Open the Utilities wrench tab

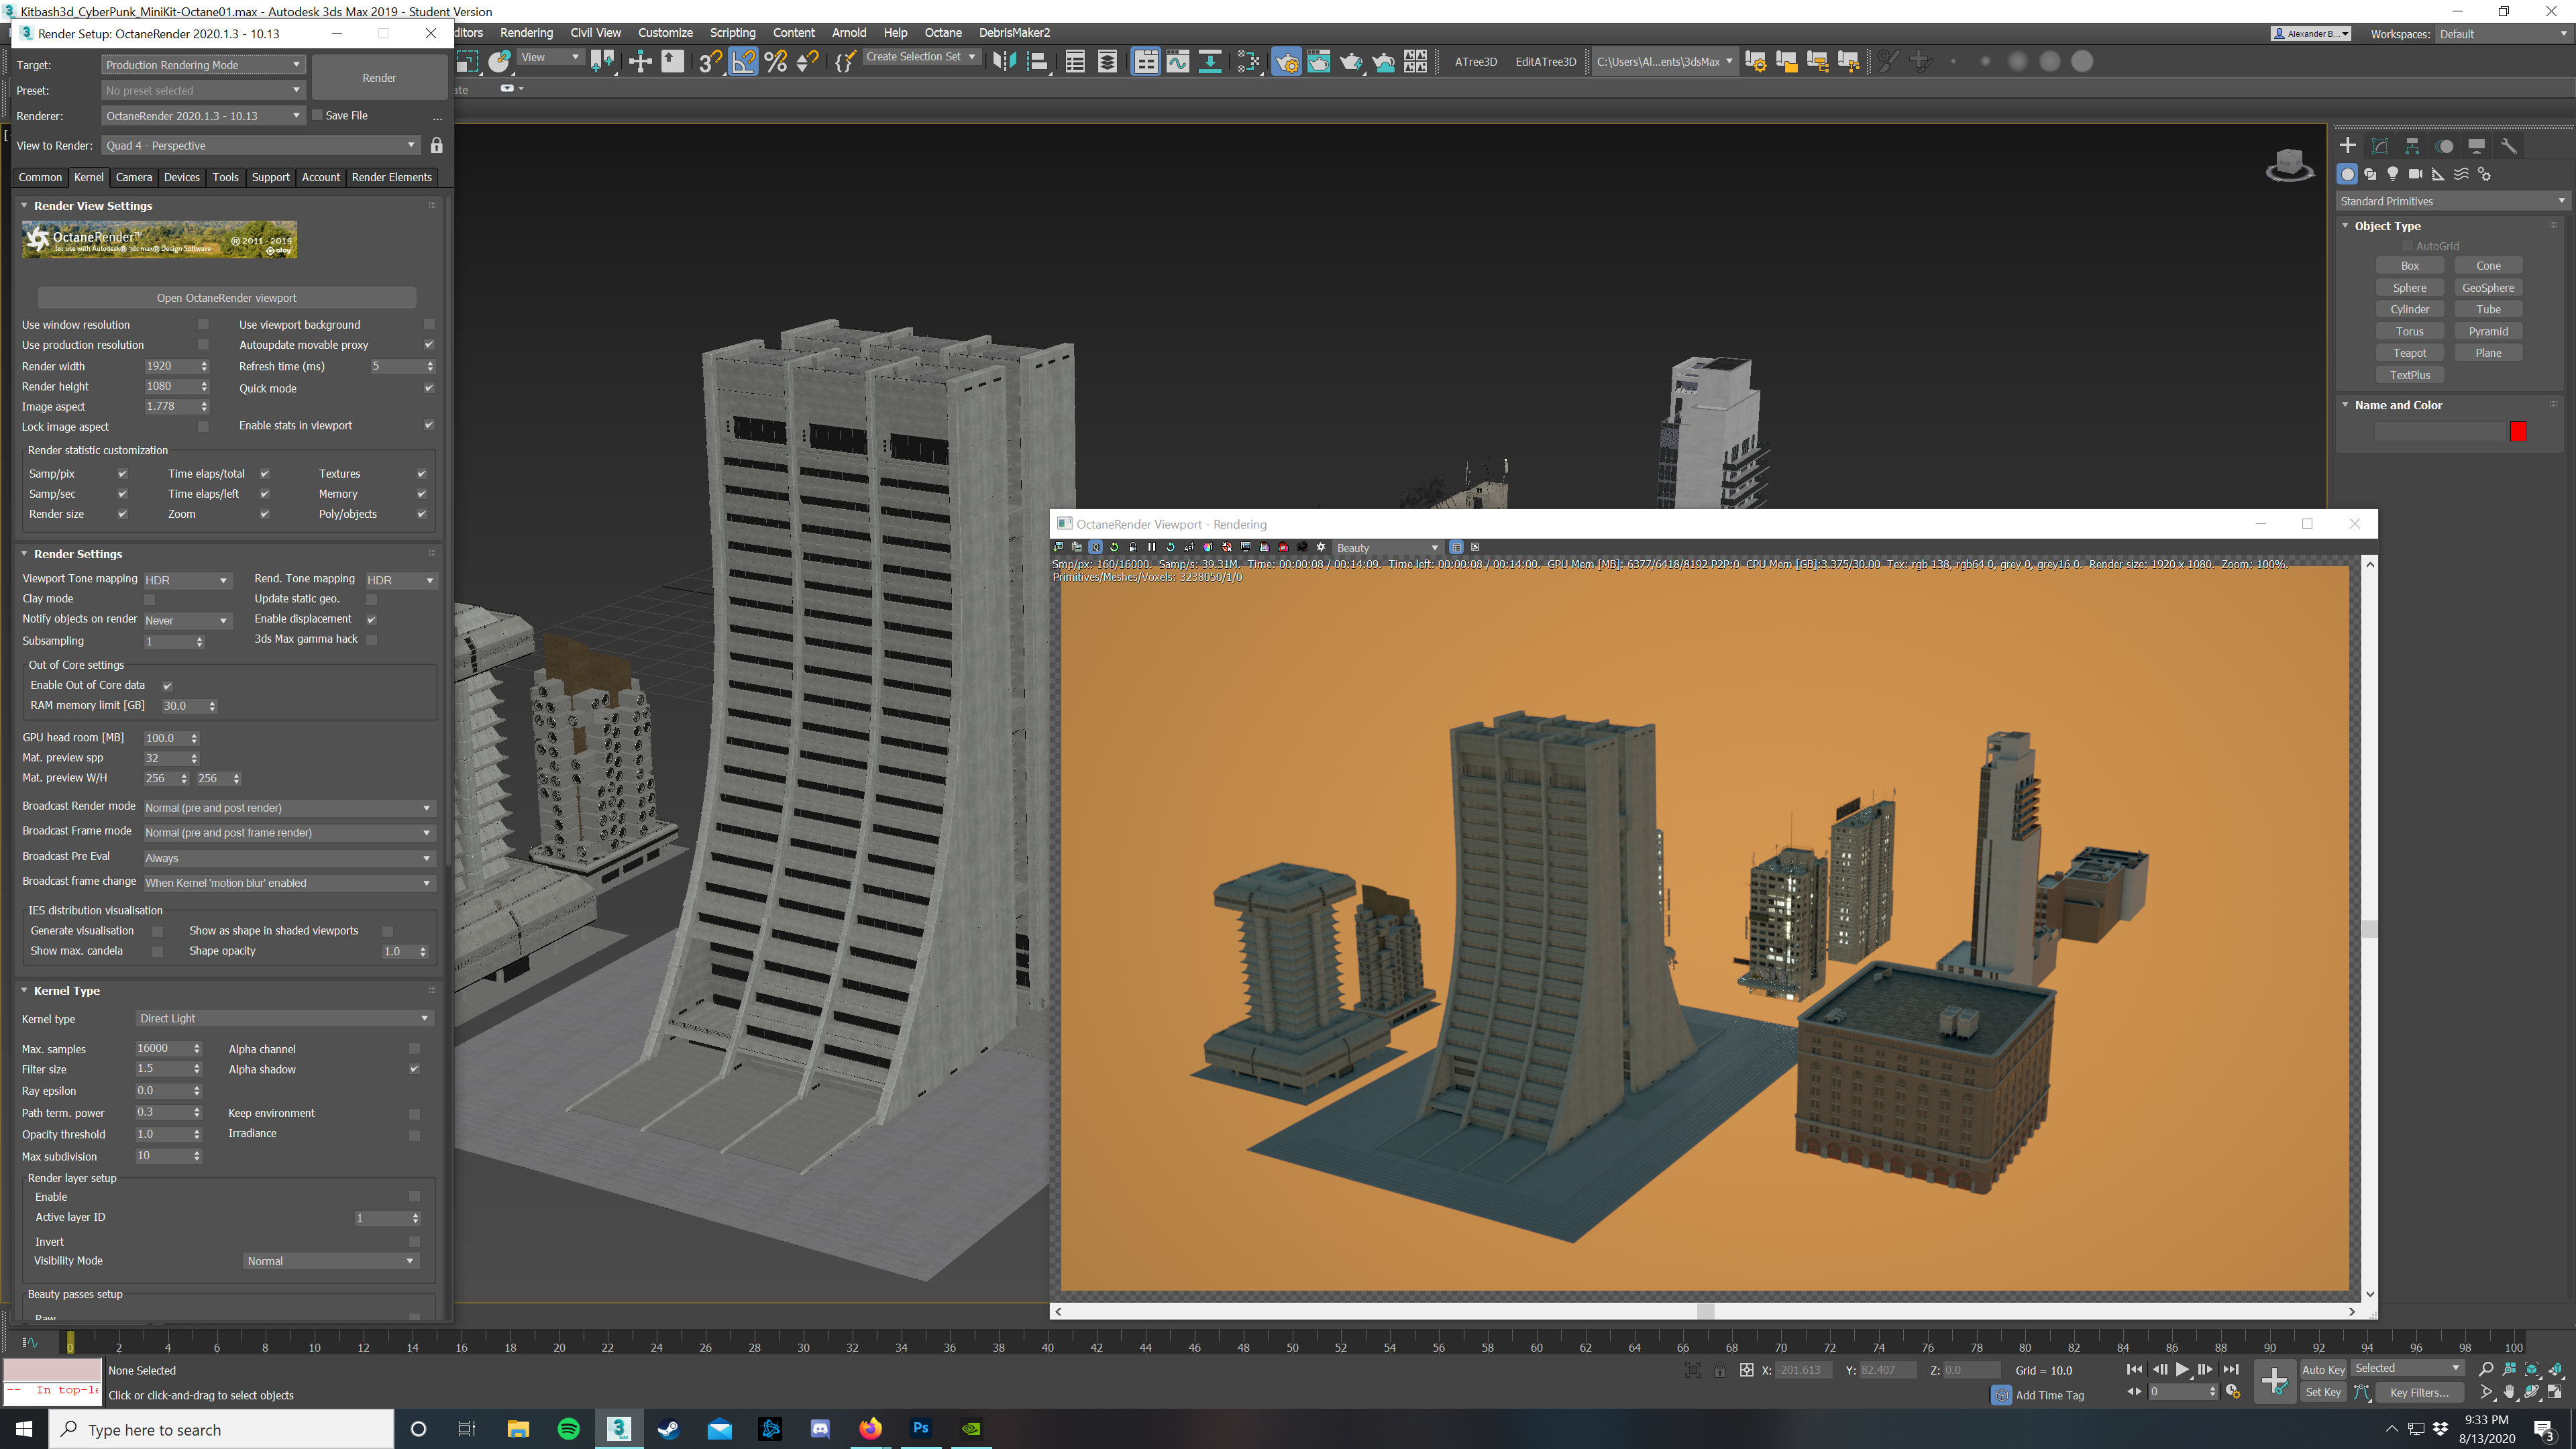(x=2508, y=146)
